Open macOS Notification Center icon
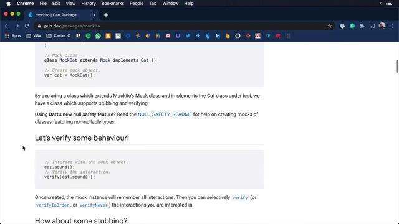 click(389, 4)
